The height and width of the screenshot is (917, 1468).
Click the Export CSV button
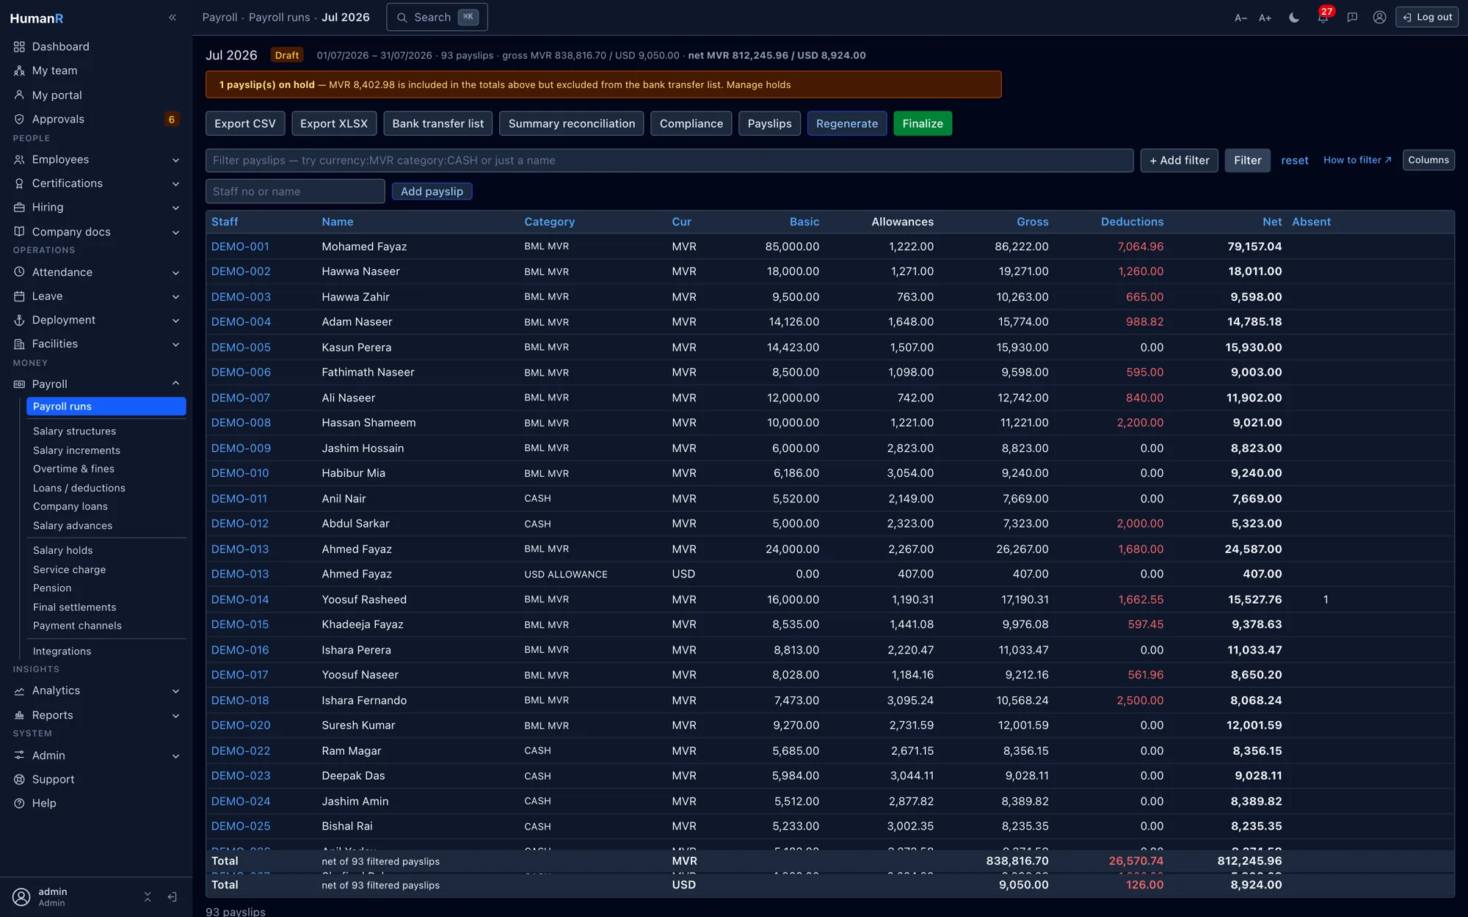(245, 123)
